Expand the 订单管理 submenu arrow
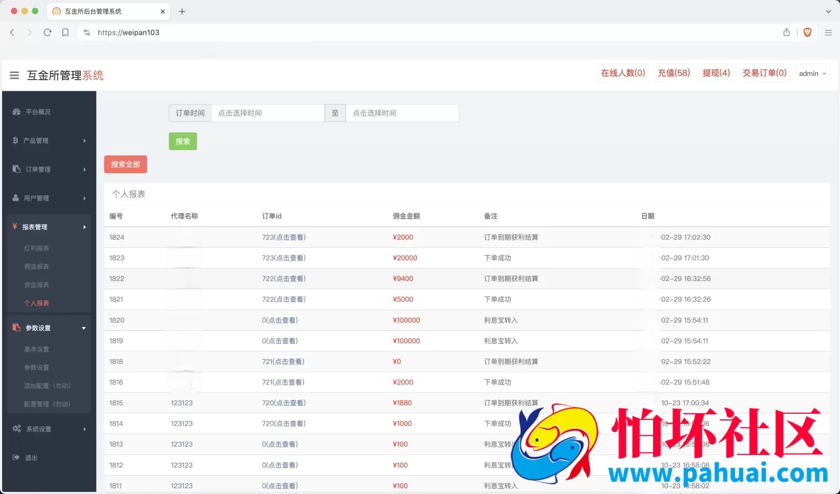The image size is (840, 494). click(x=85, y=170)
